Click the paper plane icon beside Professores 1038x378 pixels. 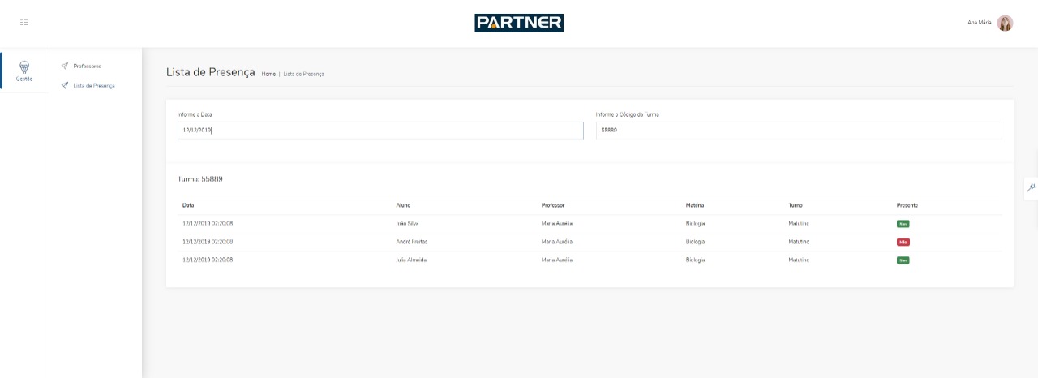coord(64,66)
